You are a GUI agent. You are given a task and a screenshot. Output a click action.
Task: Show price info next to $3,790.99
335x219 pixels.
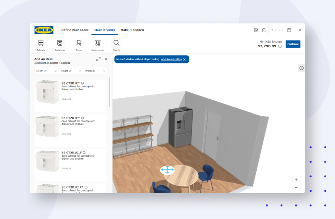(x=280, y=46)
